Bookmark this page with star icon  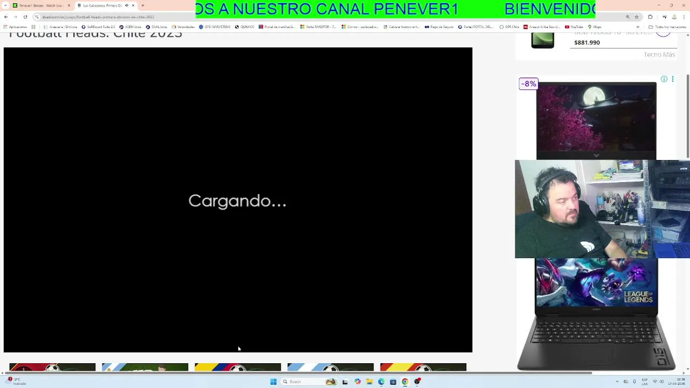tap(636, 17)
